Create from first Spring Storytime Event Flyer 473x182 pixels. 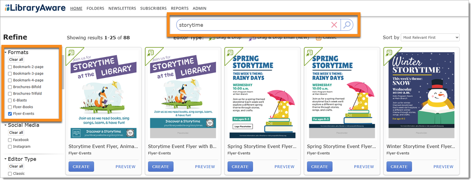[240, 167]
